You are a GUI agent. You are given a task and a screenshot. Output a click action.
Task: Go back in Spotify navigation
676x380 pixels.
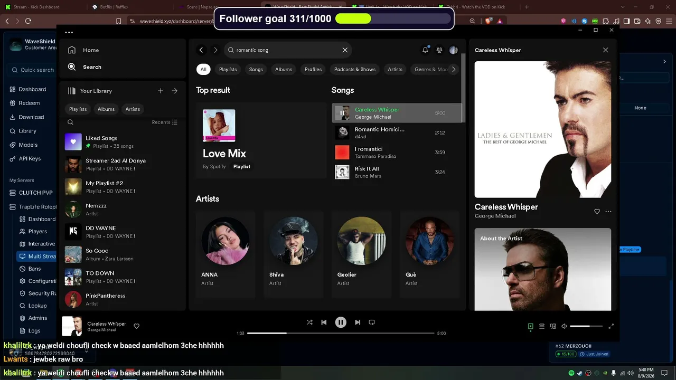point(201,50)
